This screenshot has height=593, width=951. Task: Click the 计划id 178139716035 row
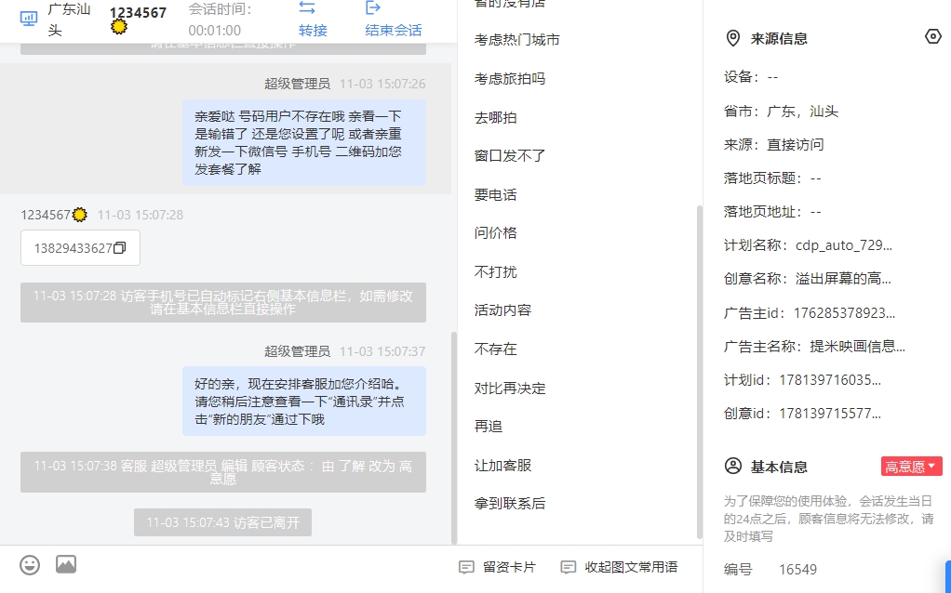click(x=802, y=380)
